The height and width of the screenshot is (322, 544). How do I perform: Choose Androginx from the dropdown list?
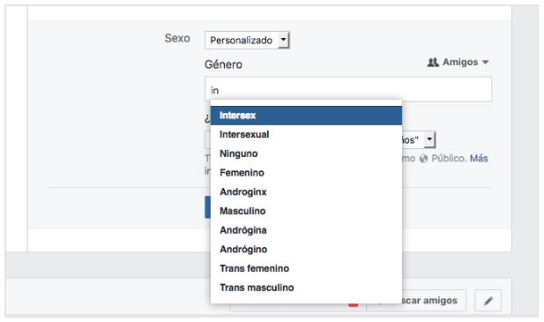[306, 191]
